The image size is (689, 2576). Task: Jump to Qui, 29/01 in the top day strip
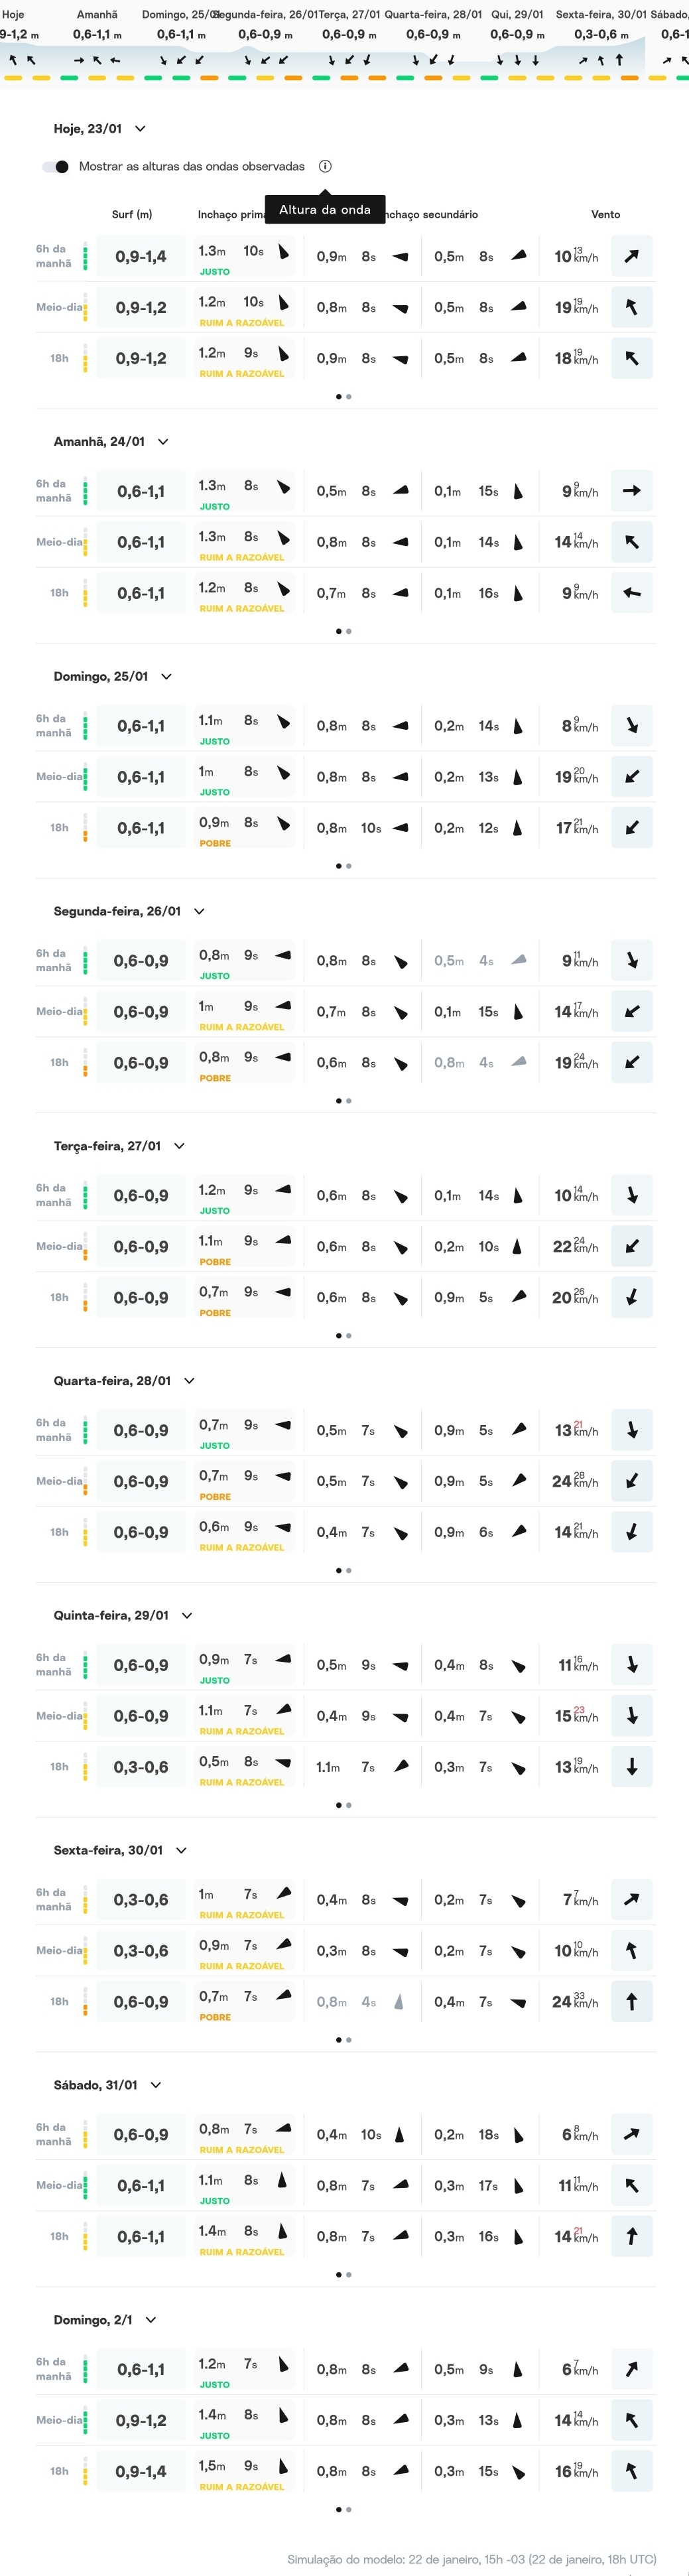click(x=517, y=15)
